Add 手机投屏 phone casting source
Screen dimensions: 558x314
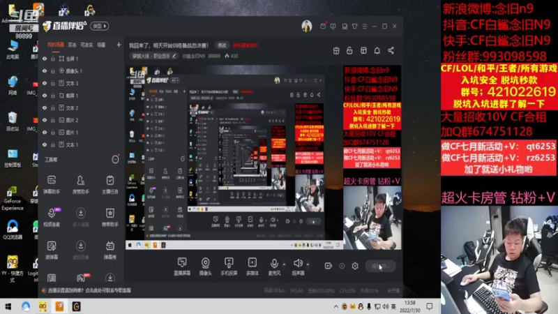coord(229,267)
